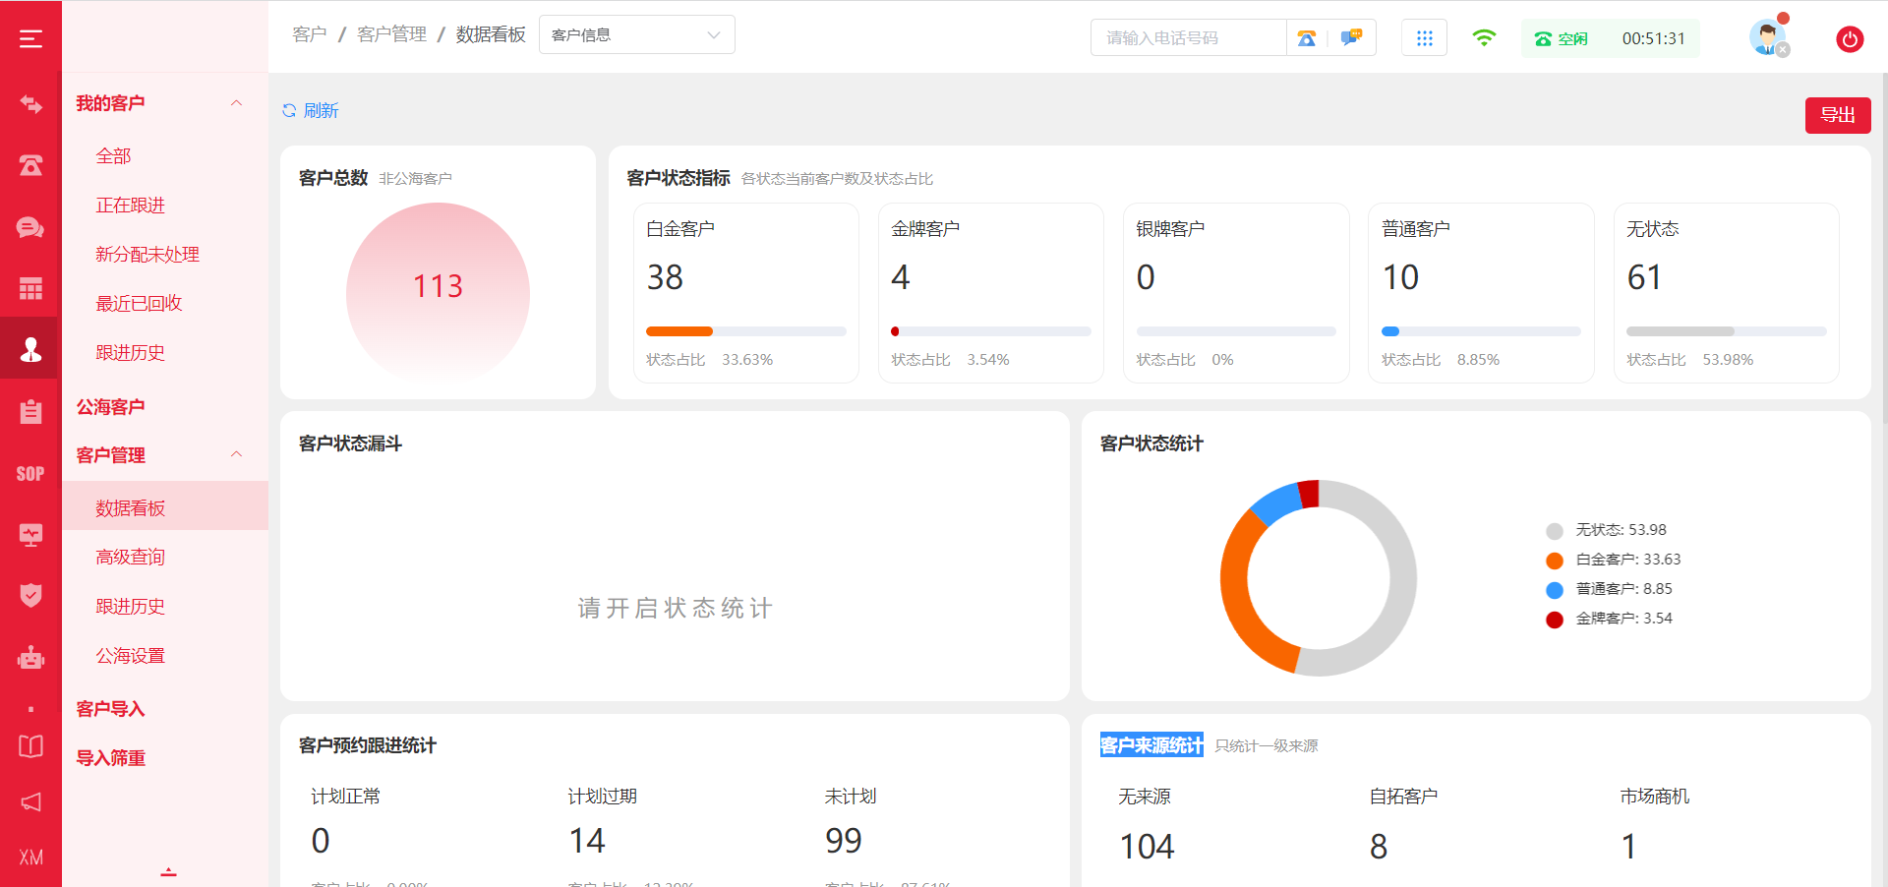Image resolution: width=1888 pixels, height=887 pixels.
Task: Click the shield sidebar icon
Action: coord(30,595)
